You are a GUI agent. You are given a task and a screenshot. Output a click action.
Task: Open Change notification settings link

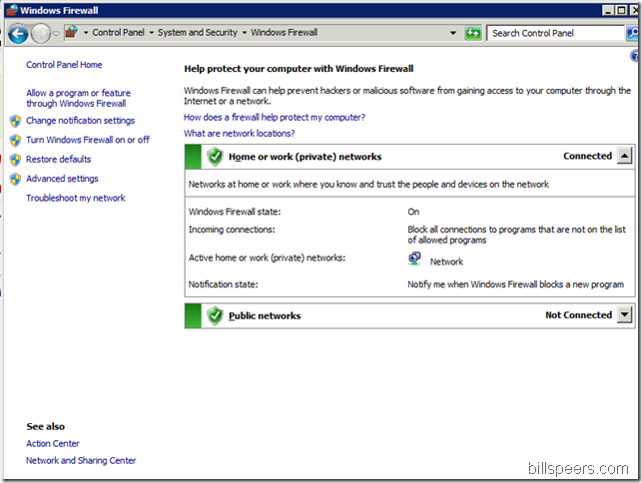tap(80, 121)
